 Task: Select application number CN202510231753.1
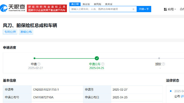click(46, 90)
